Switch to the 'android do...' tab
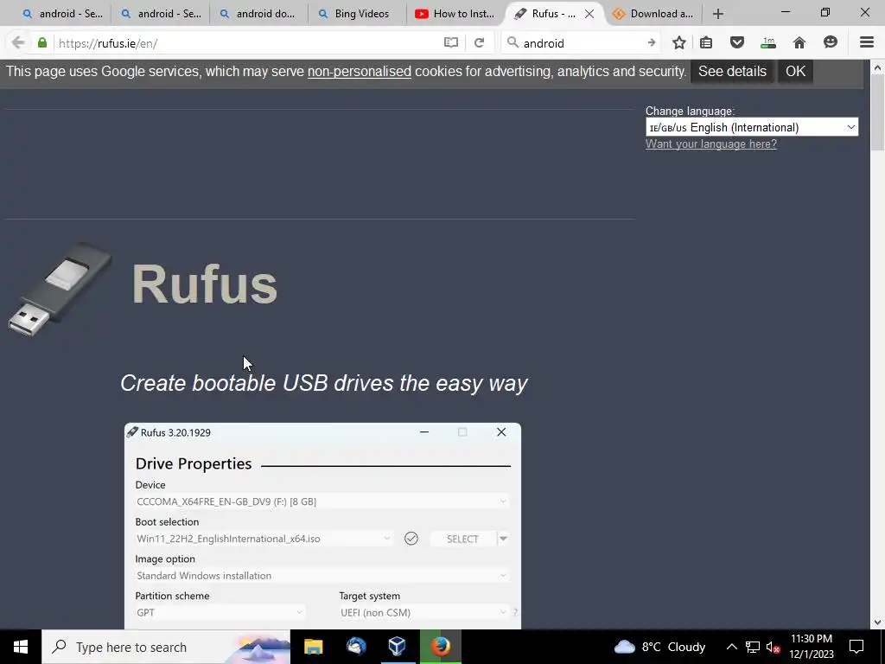885x664 pixels. click(x=258, y=14)
